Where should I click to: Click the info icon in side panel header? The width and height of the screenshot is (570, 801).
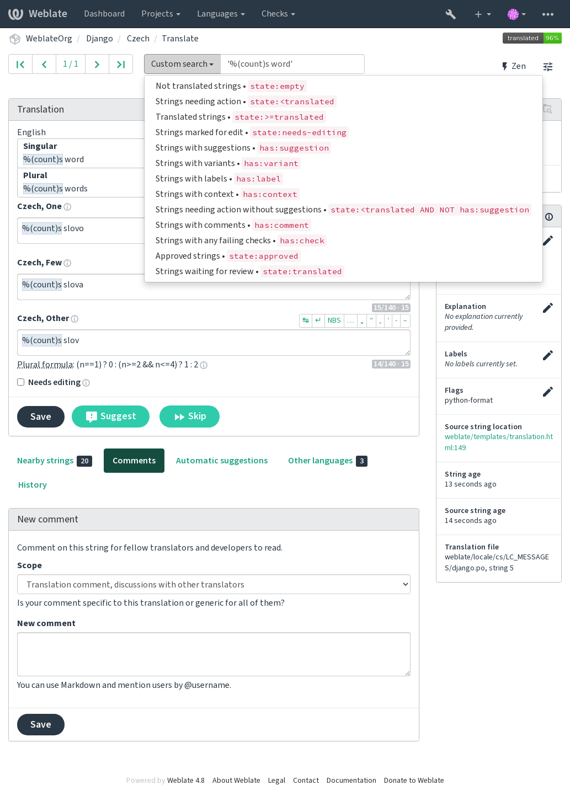(x=549, y=217)
